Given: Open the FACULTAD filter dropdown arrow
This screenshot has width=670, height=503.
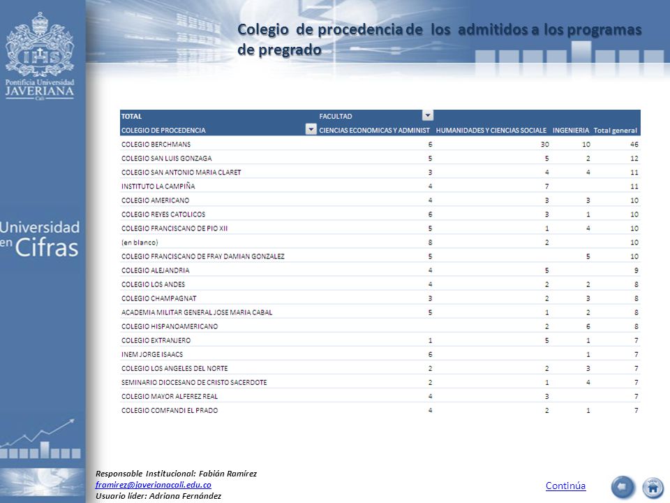Looking at the screenshot, I should 428,115.
